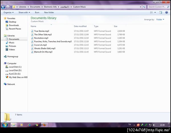Select Computer in the navigation pane
Screen dimensions: 171x133
click(x=12, y=64)
